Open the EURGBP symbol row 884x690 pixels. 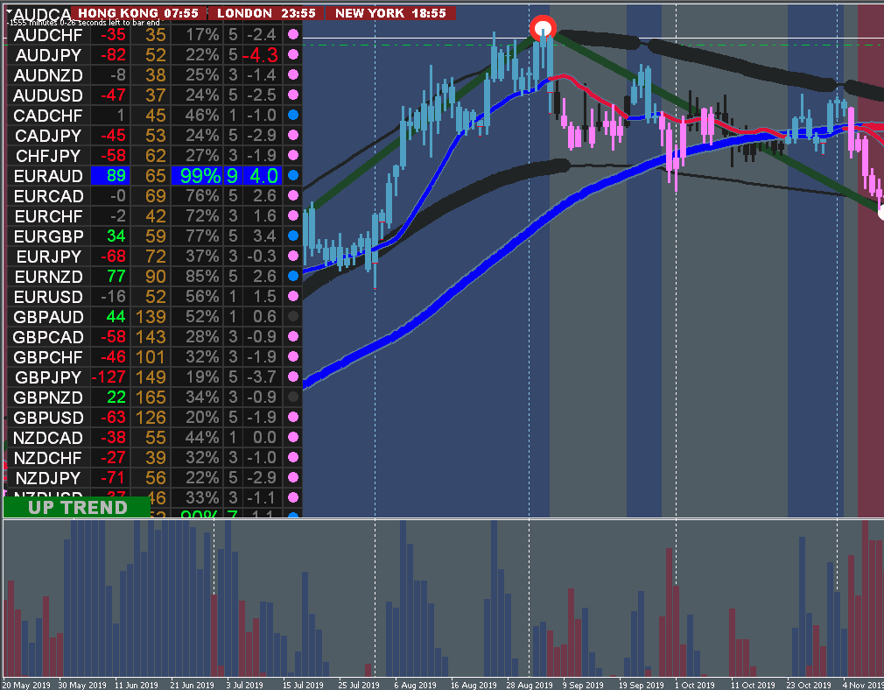48,236
